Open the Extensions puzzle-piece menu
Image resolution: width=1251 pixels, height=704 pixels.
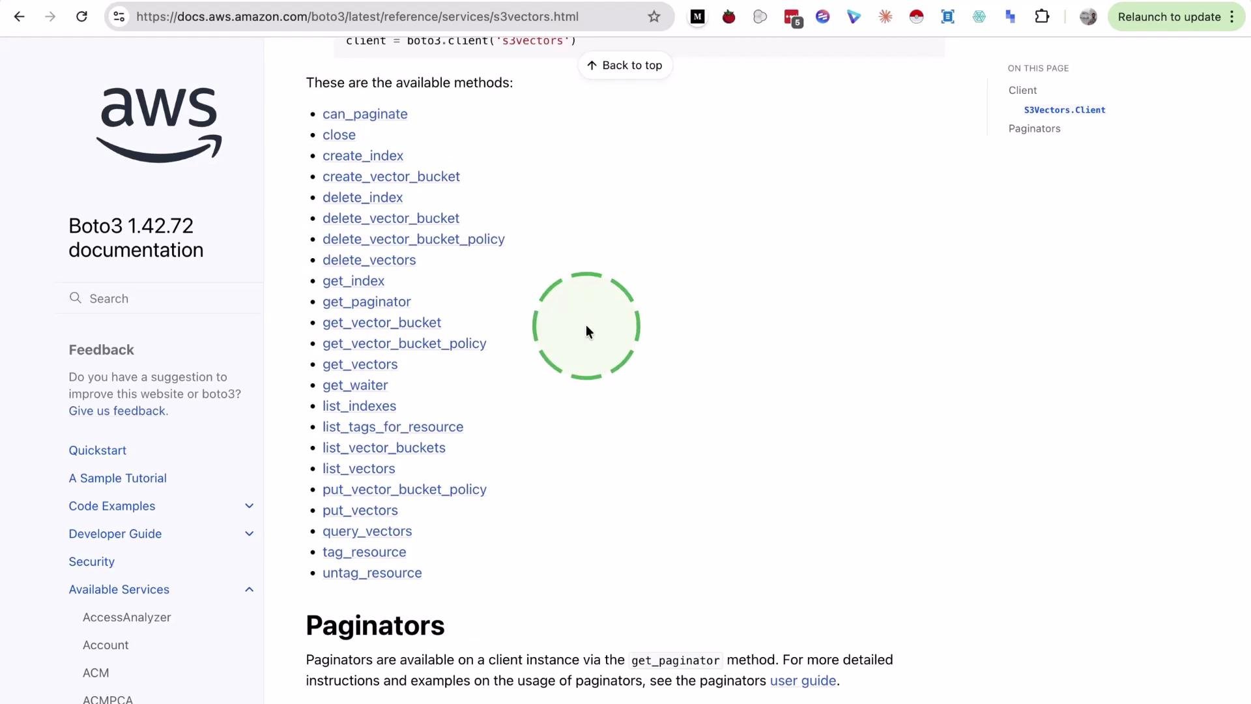(x=1042, y=17)
